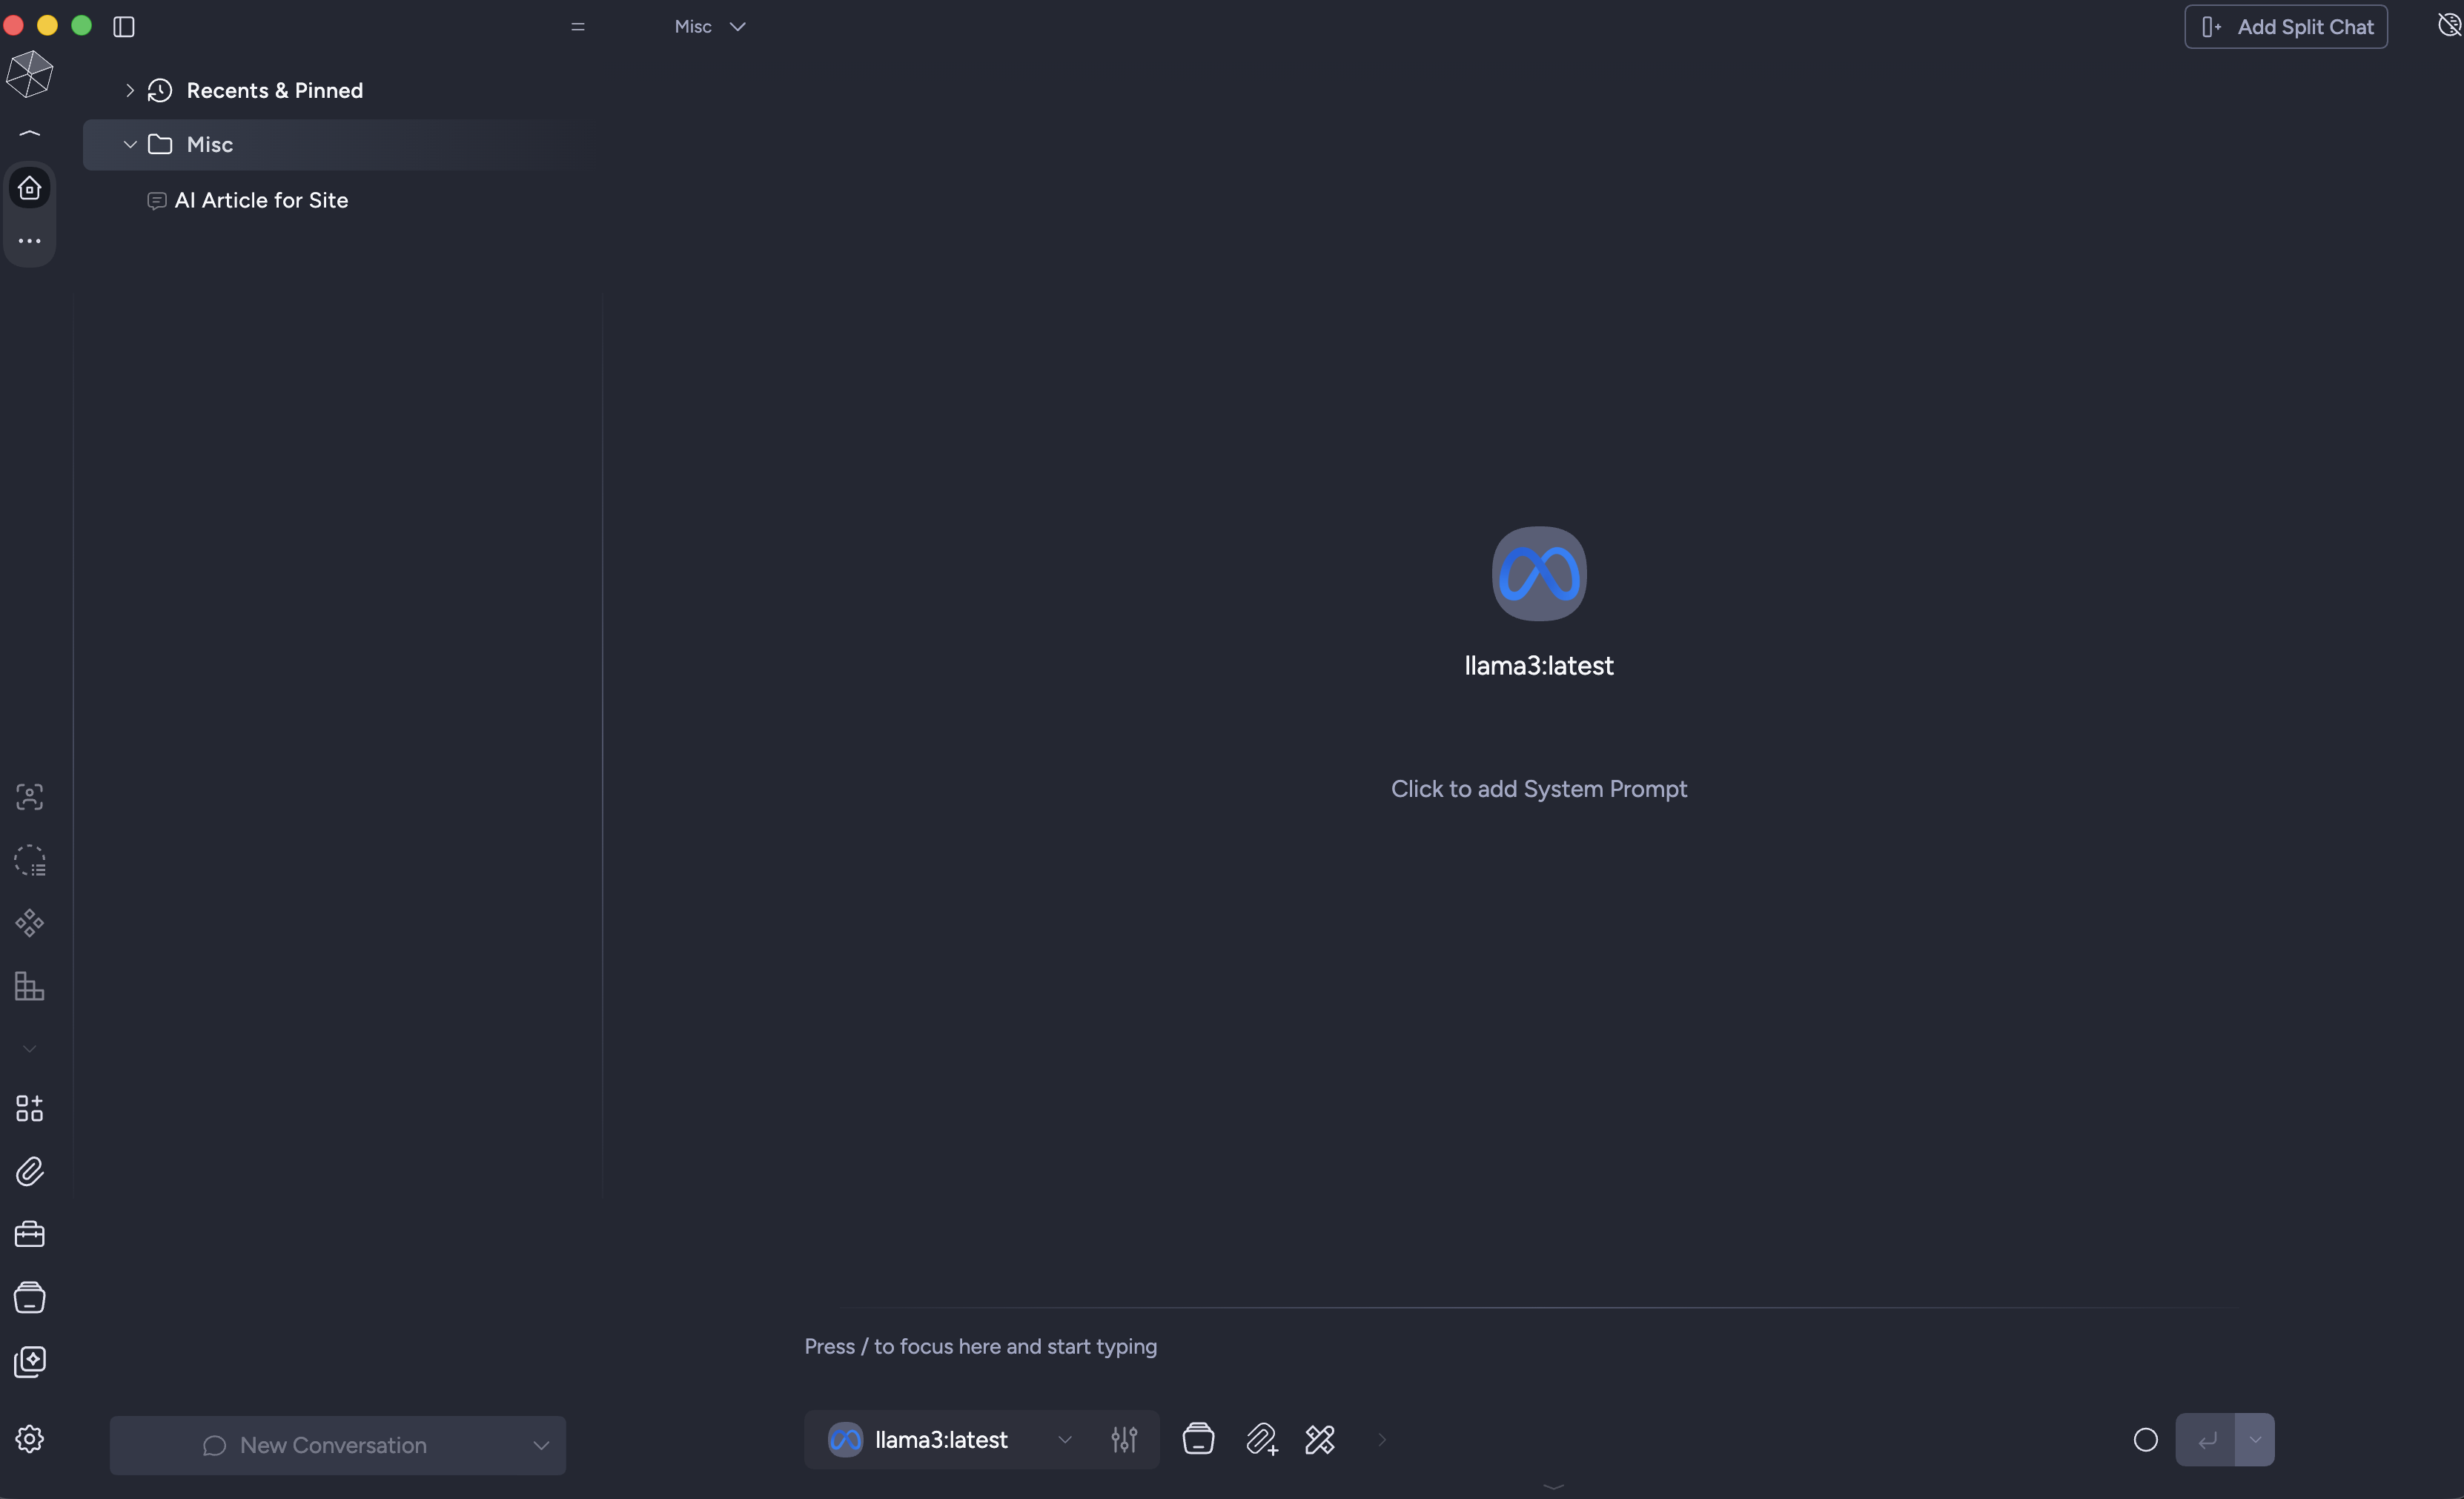The height and width of the screenshot is (1499, 2464).
Task: Click the Recents & Pinned clock icon
Action: pos(160,91)
